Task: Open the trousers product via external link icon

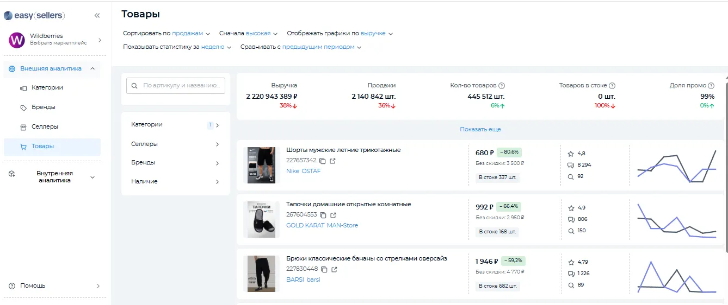Action: 334,269
